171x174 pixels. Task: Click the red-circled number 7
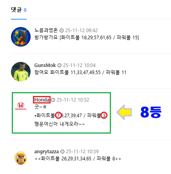[58, 115]
